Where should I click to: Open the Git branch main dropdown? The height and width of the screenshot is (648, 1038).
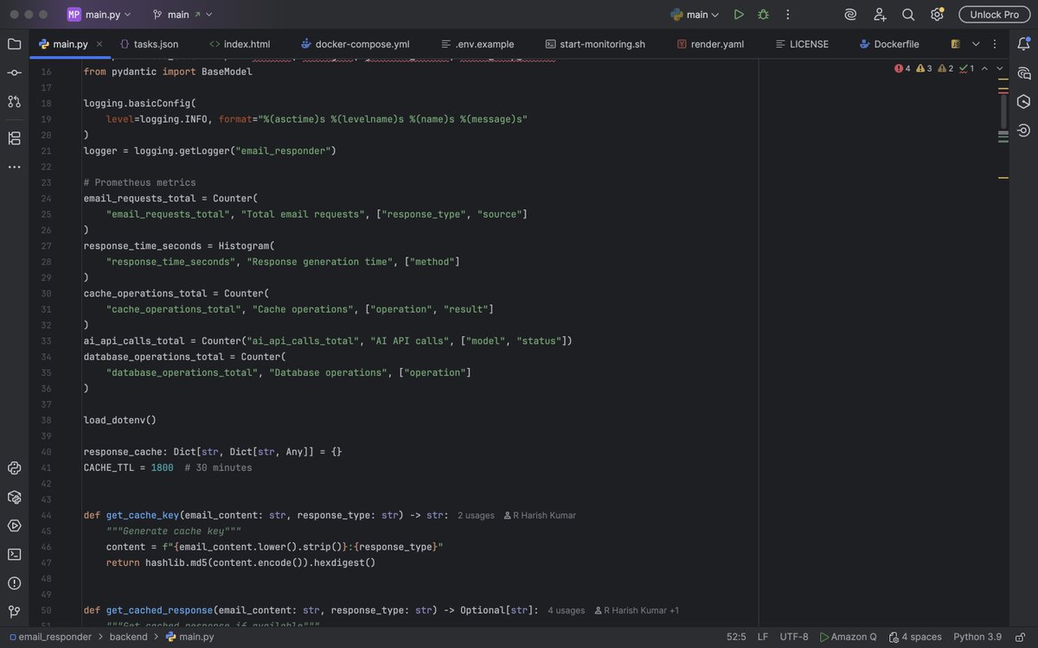183,15
